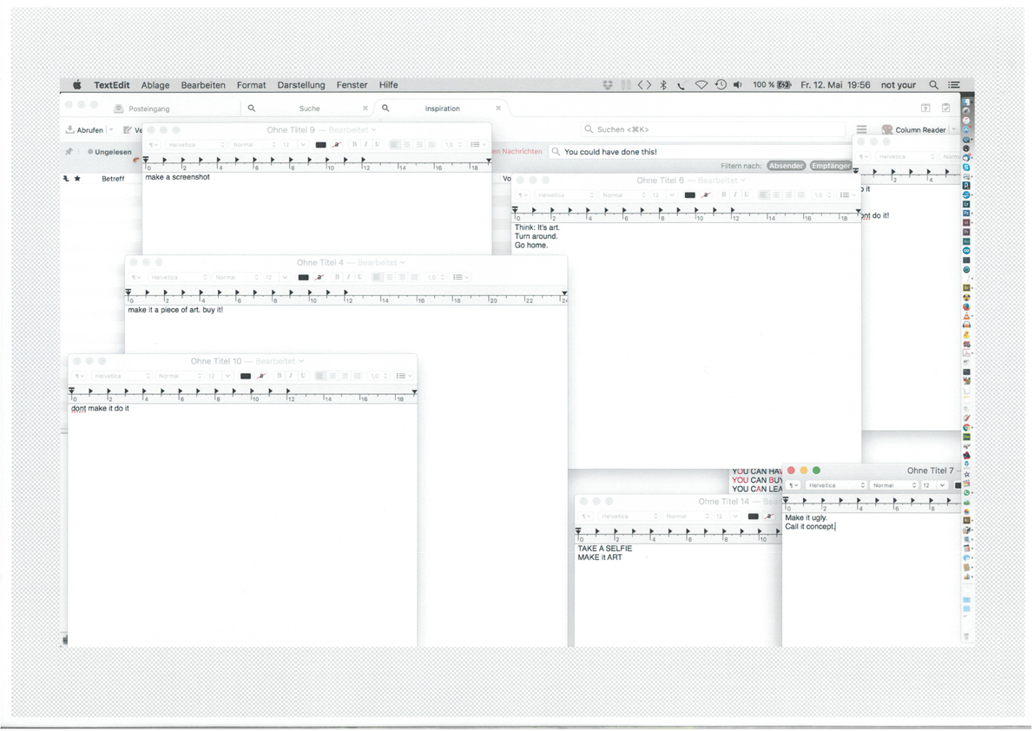Toggle the Empfänger filter pill

coord(831,166)
